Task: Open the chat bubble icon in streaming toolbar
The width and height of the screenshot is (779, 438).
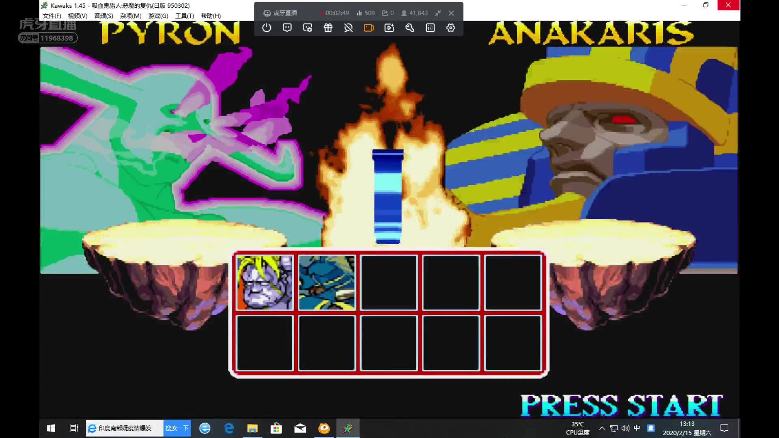Action: click(x=287, y=28)
